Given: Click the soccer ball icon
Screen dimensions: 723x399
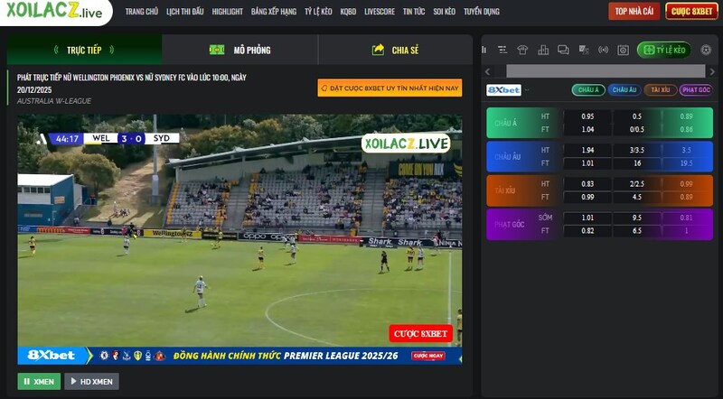Looking at the screenshot, I should (x=706, y=50).
